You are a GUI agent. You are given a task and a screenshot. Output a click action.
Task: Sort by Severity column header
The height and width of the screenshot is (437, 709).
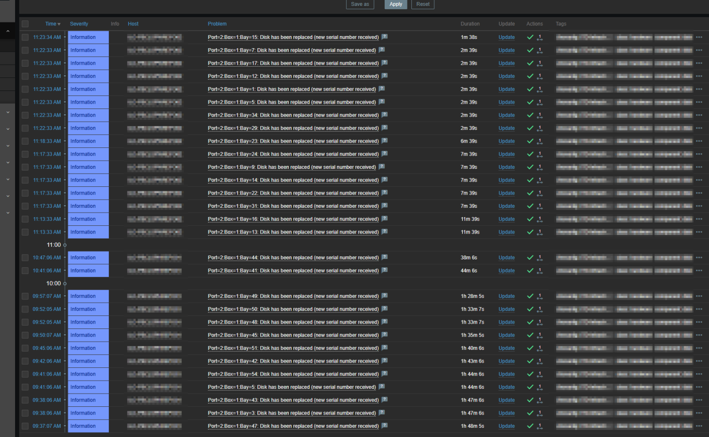(79, 24)
